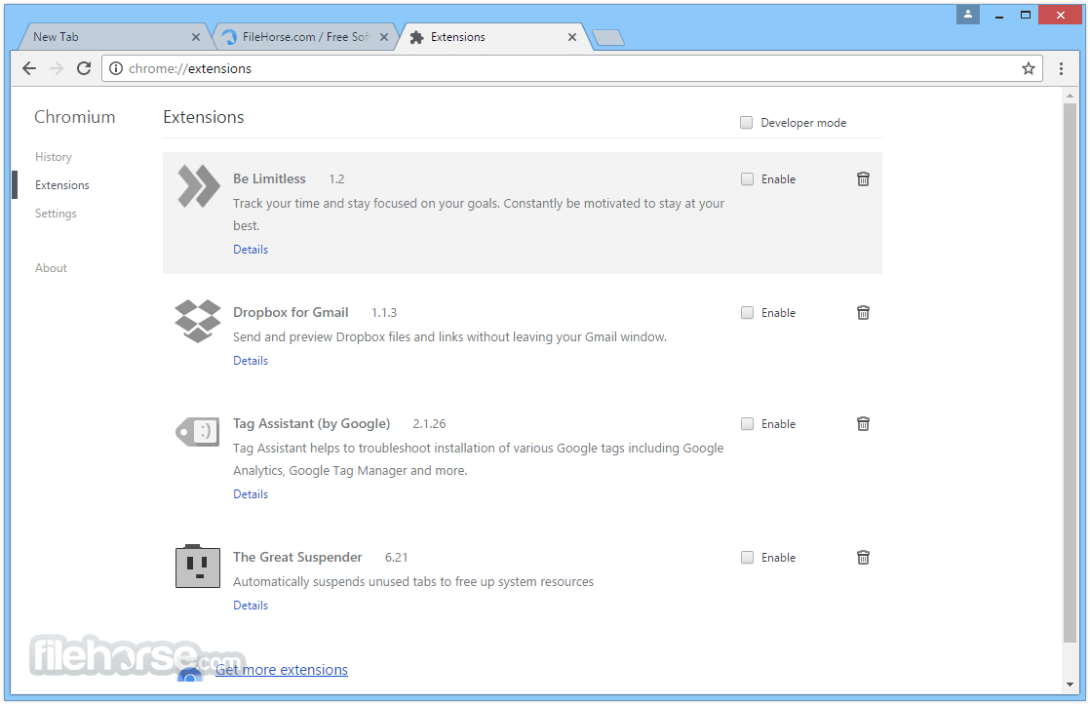Image resolution: width=1090 pixels, height=705 pixels.
Task: Click the Get more extensions link
Action: click(x=282, y=670)
